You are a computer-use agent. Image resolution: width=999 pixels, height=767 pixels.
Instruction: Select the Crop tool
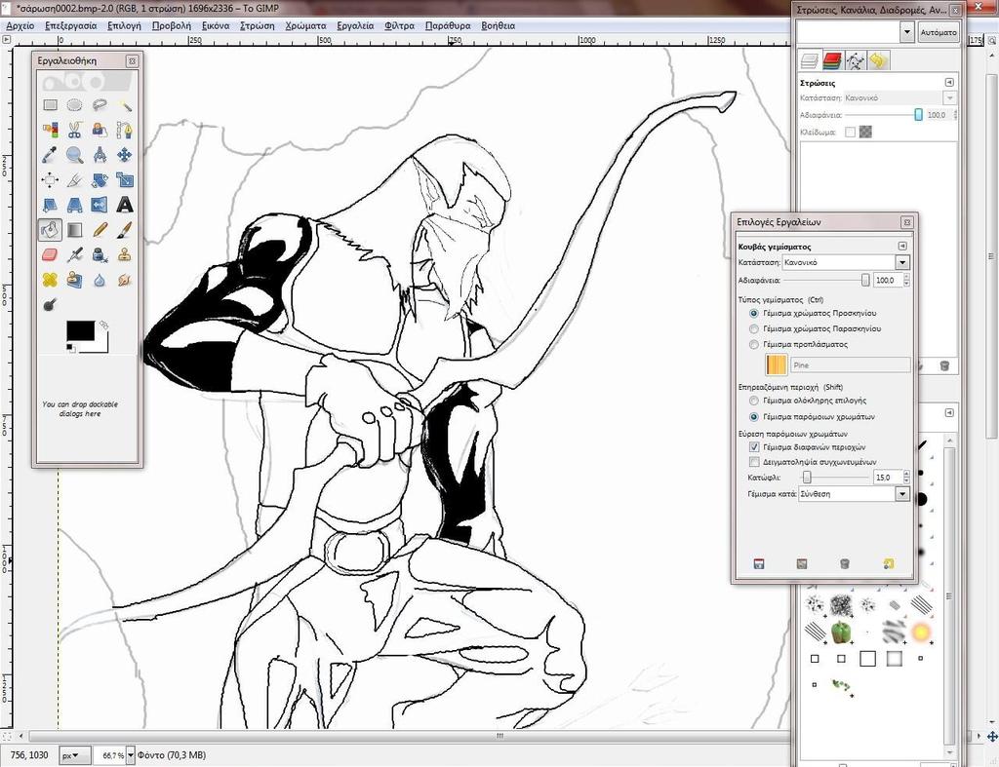(74, 180)
